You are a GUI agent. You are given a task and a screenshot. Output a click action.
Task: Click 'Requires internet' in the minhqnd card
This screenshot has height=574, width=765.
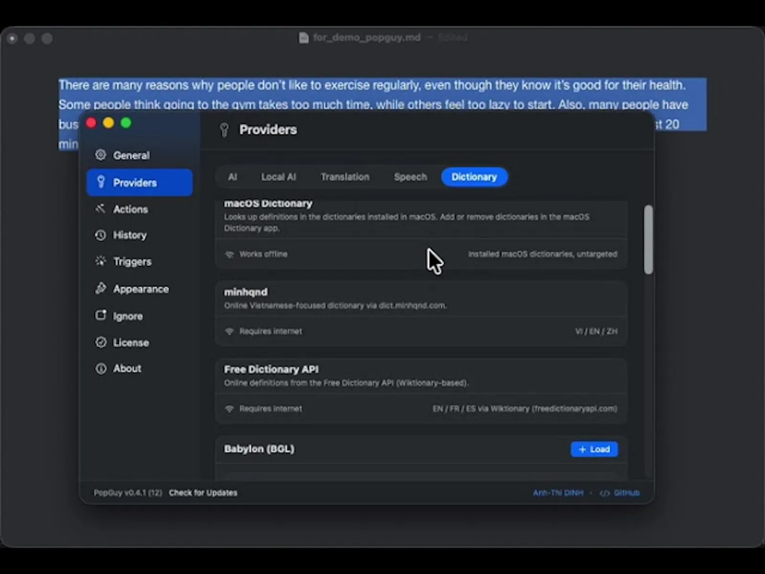tap(271, 331)
